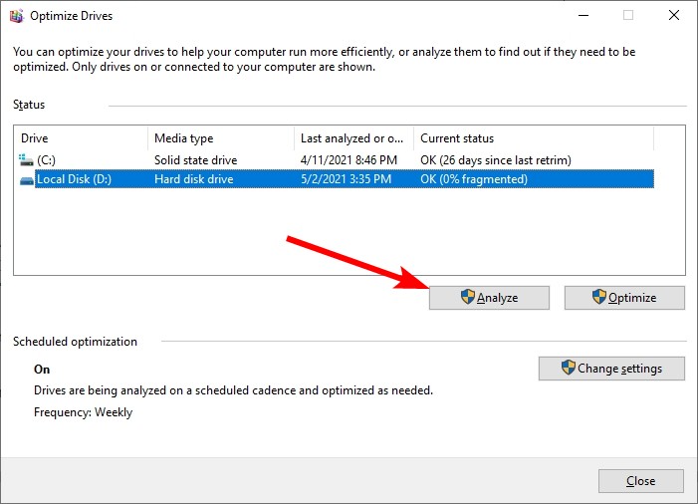
Task: Open Change settings for scheduled optimization
Action: [611, 369]
